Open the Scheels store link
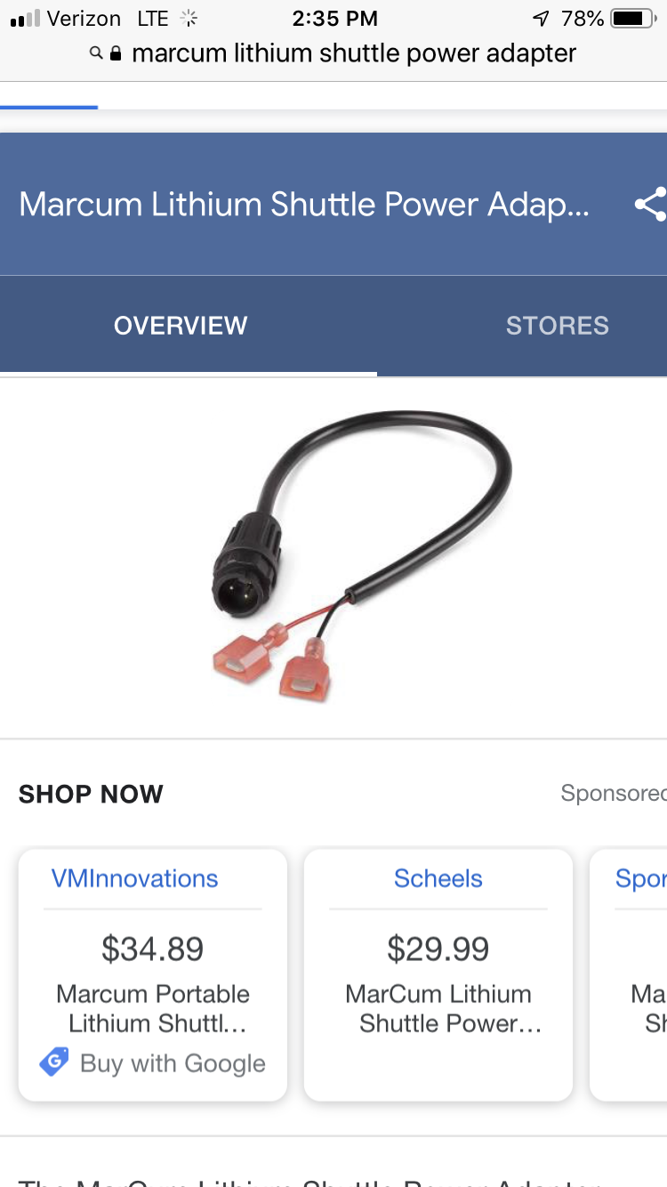Screen dimensions: 667x1187 [438, 878]
